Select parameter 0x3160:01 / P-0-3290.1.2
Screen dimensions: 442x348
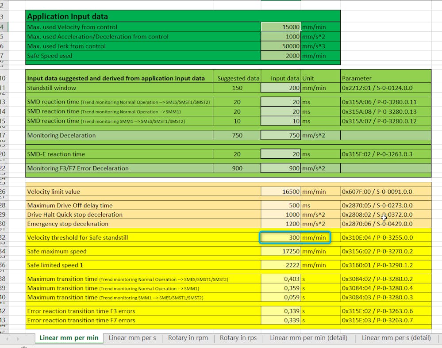click(x=386, y=265)
